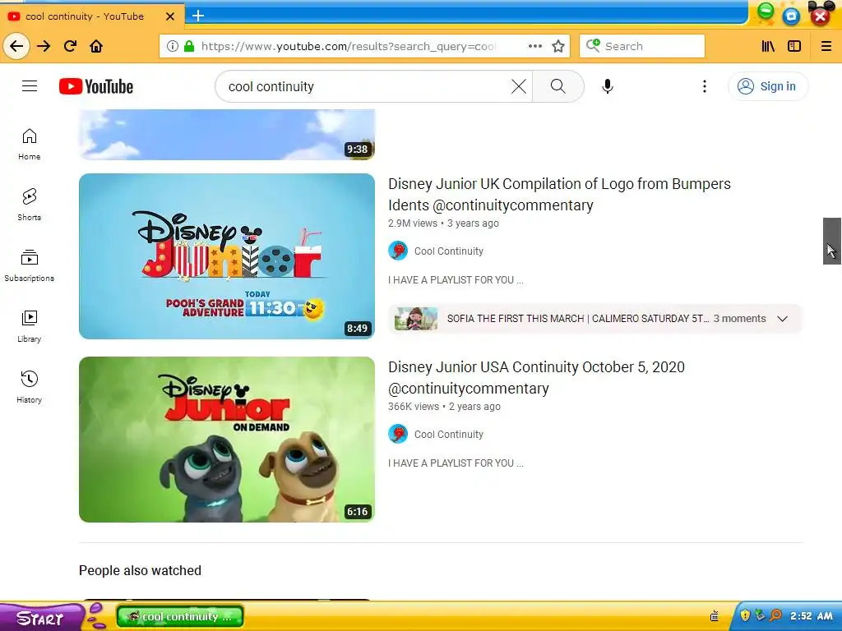Open 'Disney Junior UK Compilation of Logo' title
This screenshot has height=631, width=842.
click(x=559, y=194)
